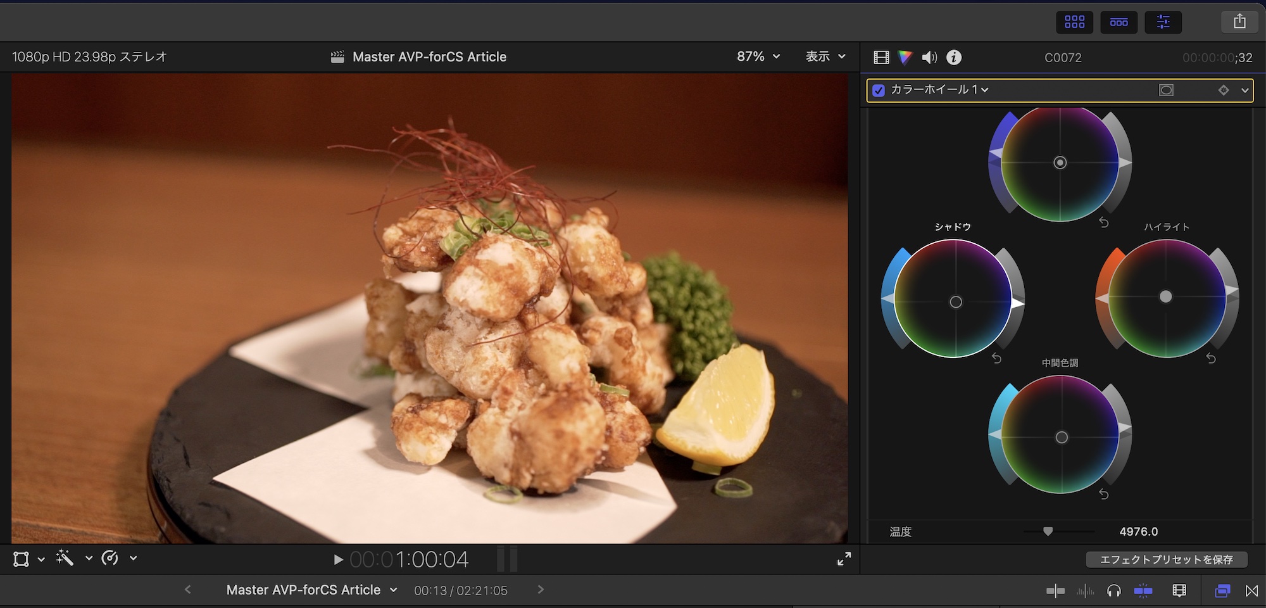Viewport: 1266px width, 608px height.
Task: Click the clapperboard project icon
Action: (x=337, y=57)
